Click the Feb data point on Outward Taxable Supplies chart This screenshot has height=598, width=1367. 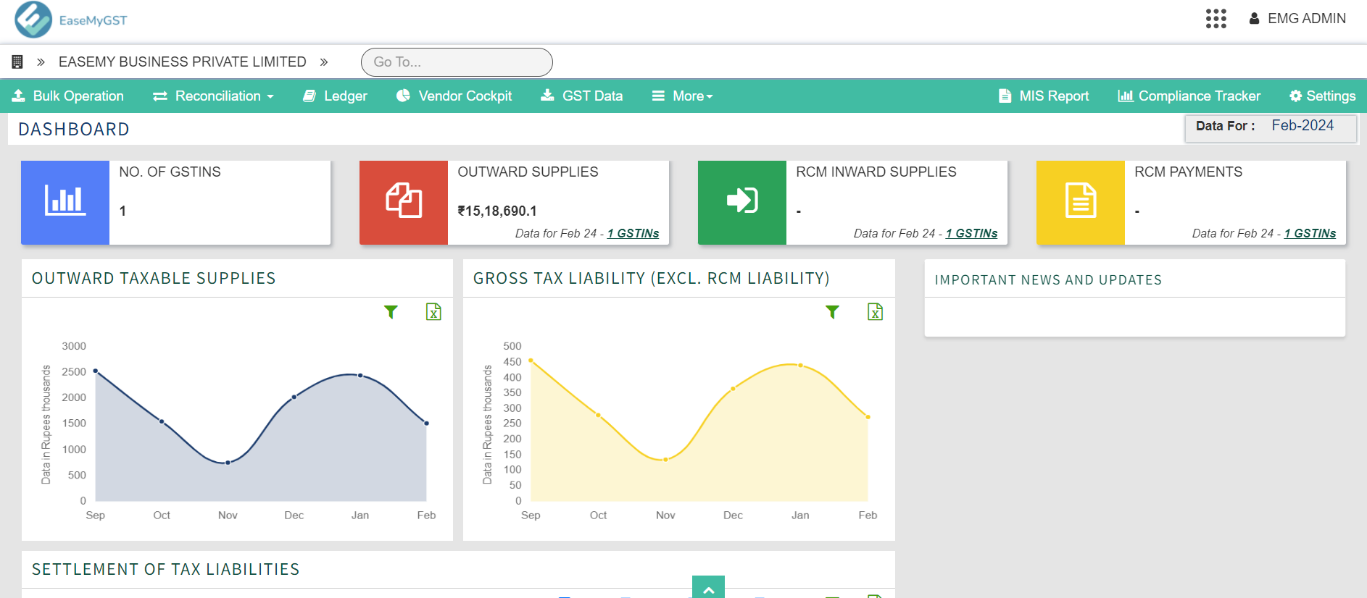pos(426,424)
